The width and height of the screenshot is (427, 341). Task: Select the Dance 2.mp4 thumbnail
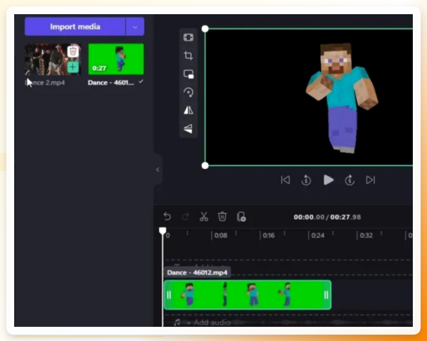click(x=53, y=59)
